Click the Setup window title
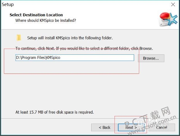 tap(8, 4)
